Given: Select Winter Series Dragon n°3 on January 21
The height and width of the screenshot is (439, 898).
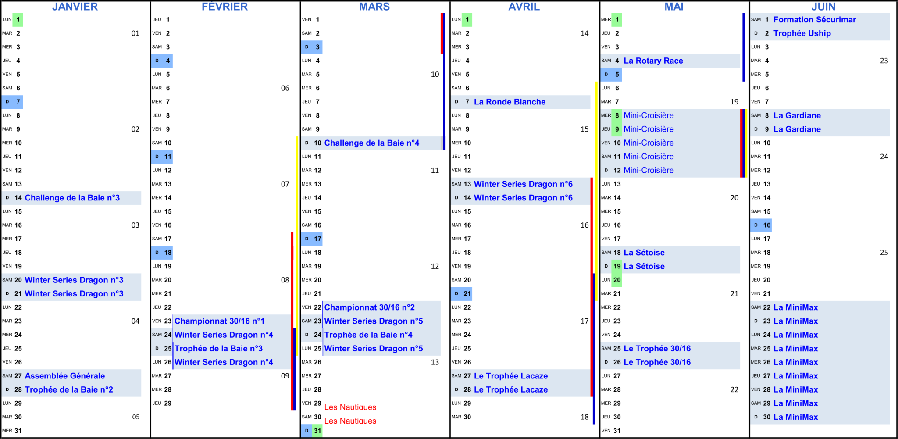Looking at the screenshot, I should click(x=74, y=294).
